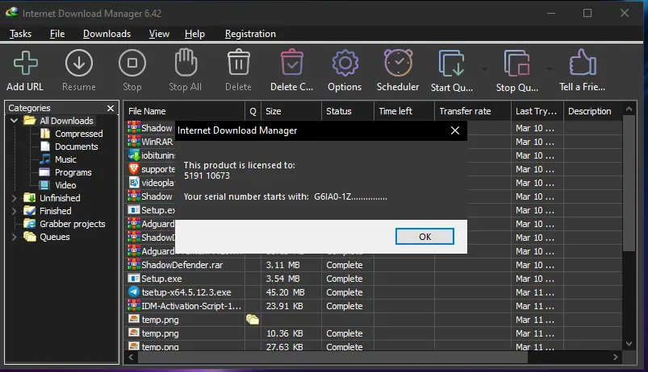Click the Stop Queue icon
648x372 pixels.
point(516,64)
